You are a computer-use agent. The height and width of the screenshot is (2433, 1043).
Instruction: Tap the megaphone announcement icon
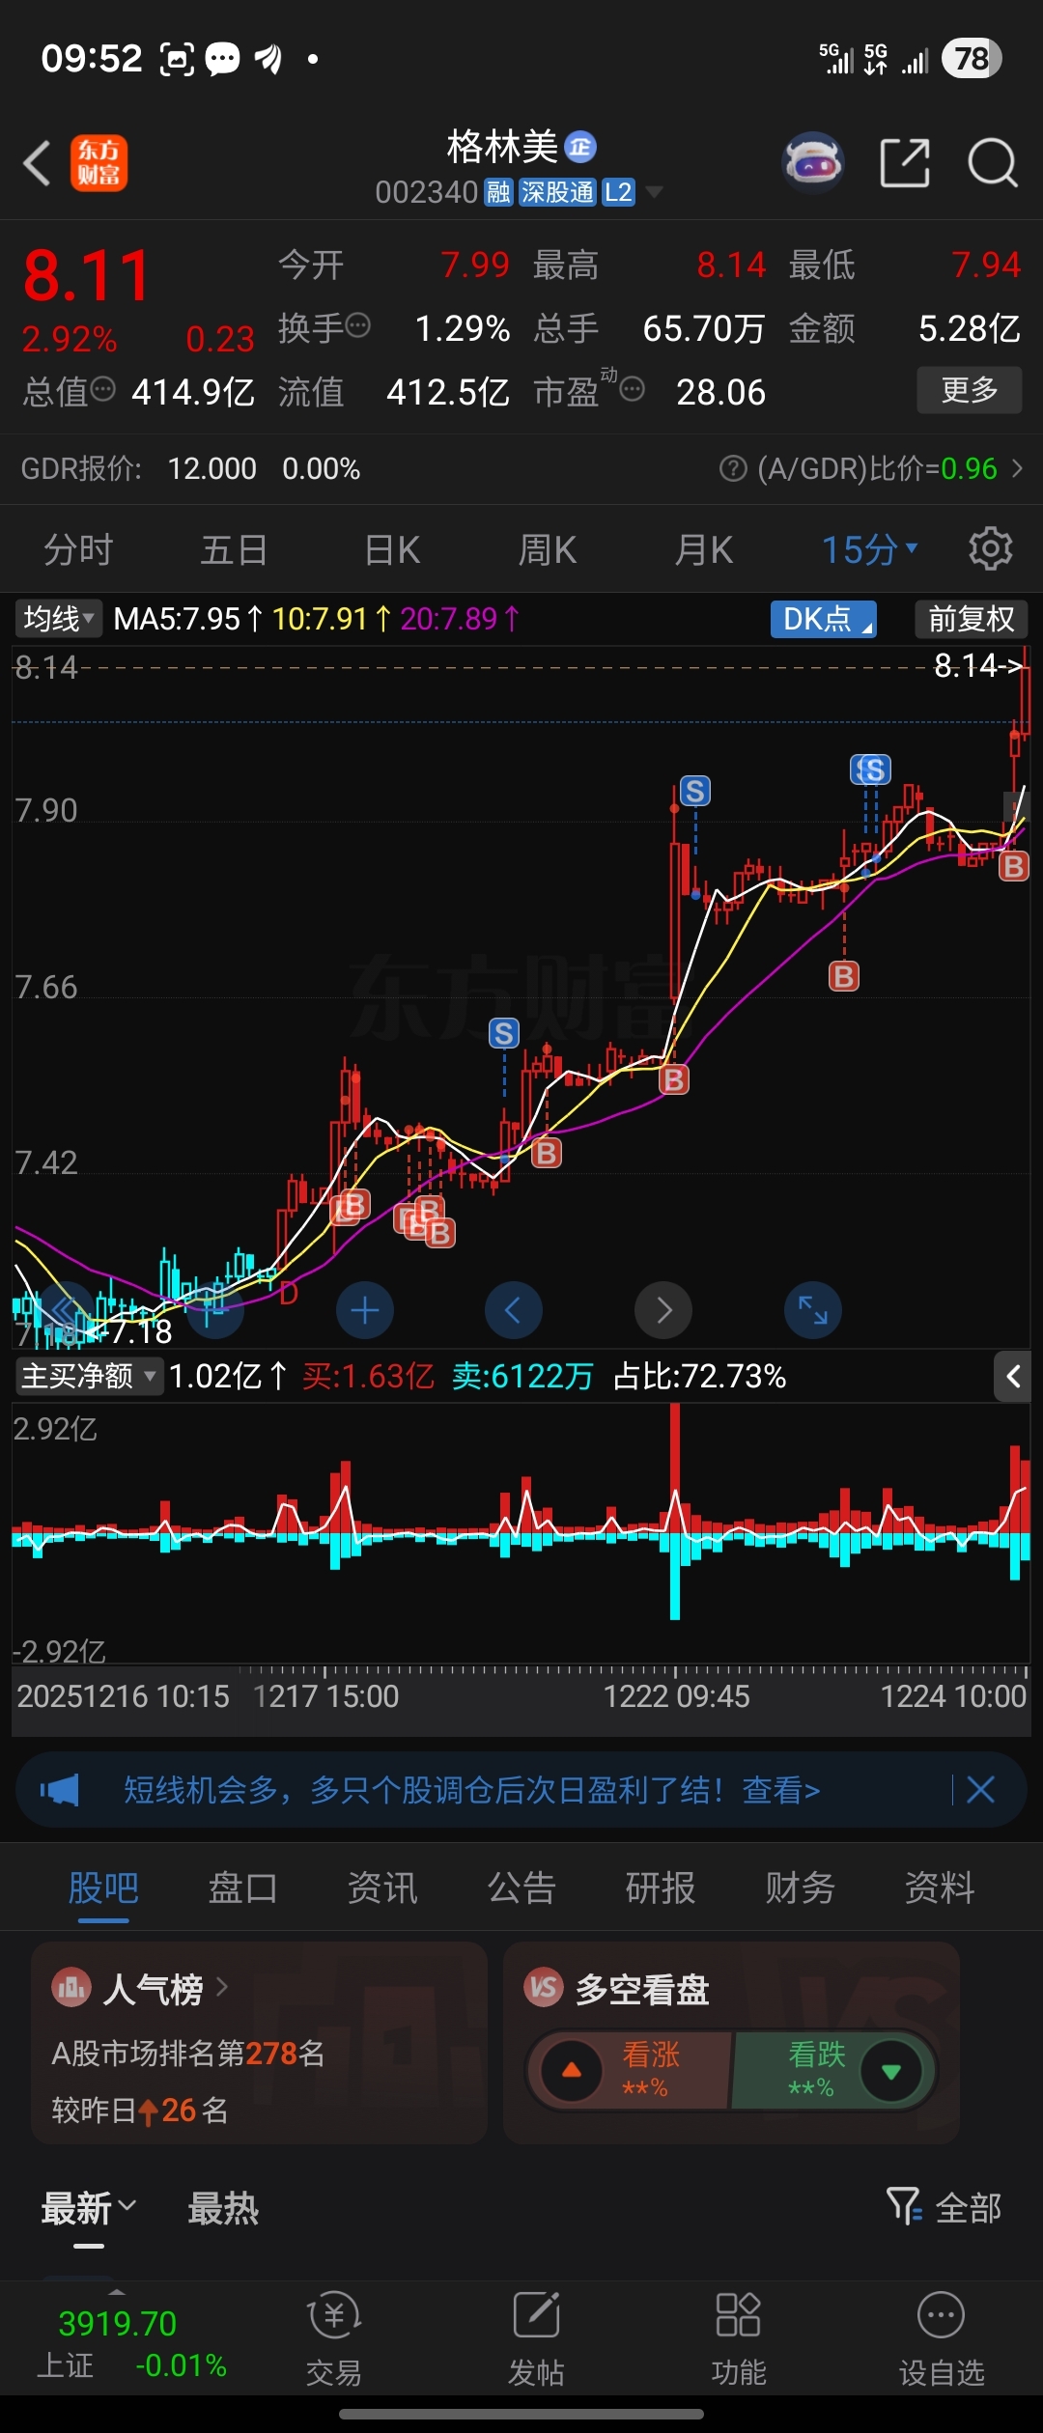click(60, 1790)
